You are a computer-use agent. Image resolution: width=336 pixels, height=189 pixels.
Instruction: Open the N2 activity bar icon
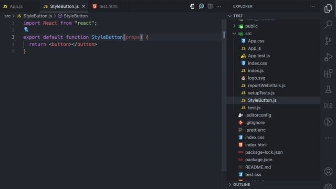pyautogui.click(x=328, y=106)
